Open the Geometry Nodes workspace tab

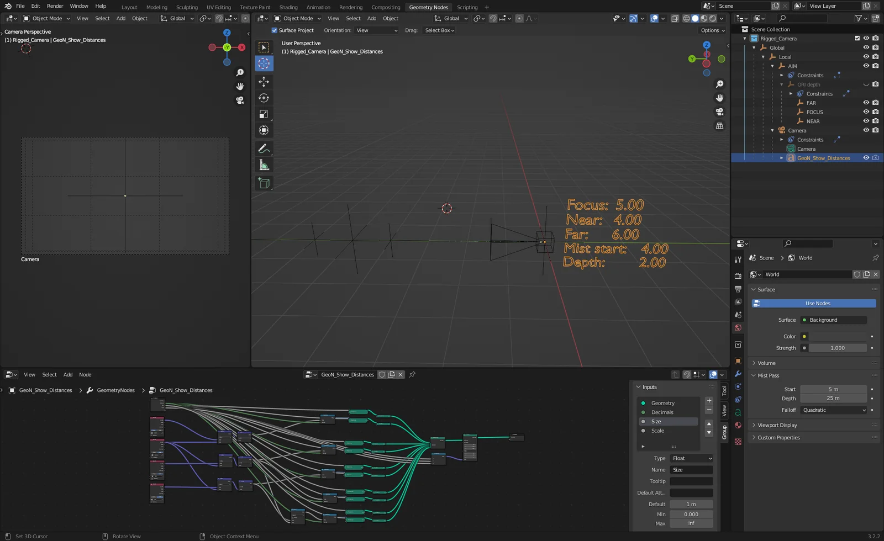[428, 7]
